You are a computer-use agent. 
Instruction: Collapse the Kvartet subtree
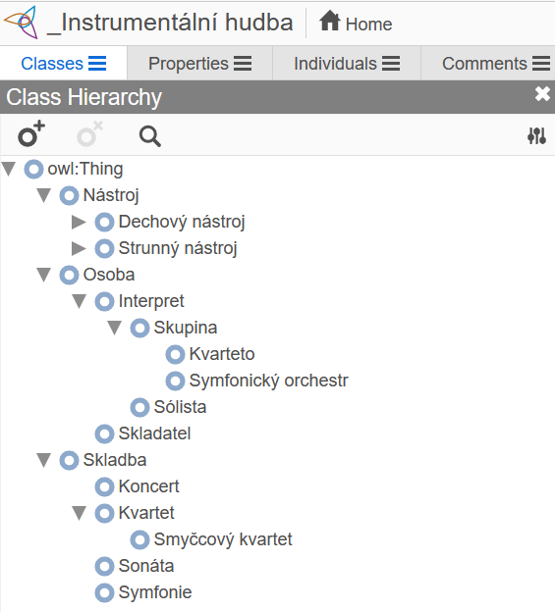(80, 513)
